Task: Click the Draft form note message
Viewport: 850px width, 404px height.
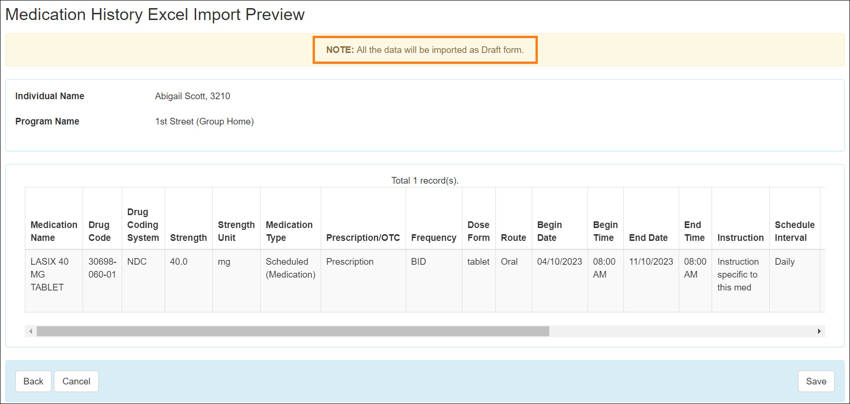Action: [x=425, y=50]
